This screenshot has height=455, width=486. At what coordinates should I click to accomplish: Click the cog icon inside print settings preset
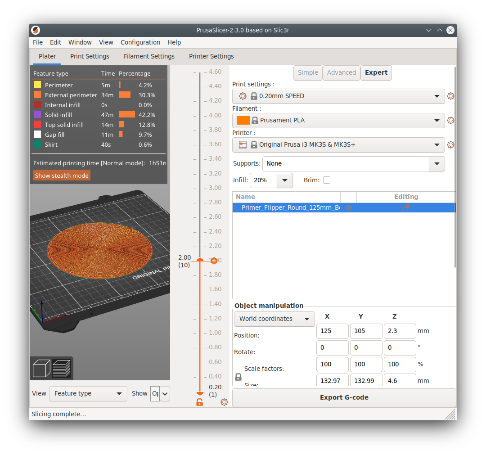[x=243, y=96]
